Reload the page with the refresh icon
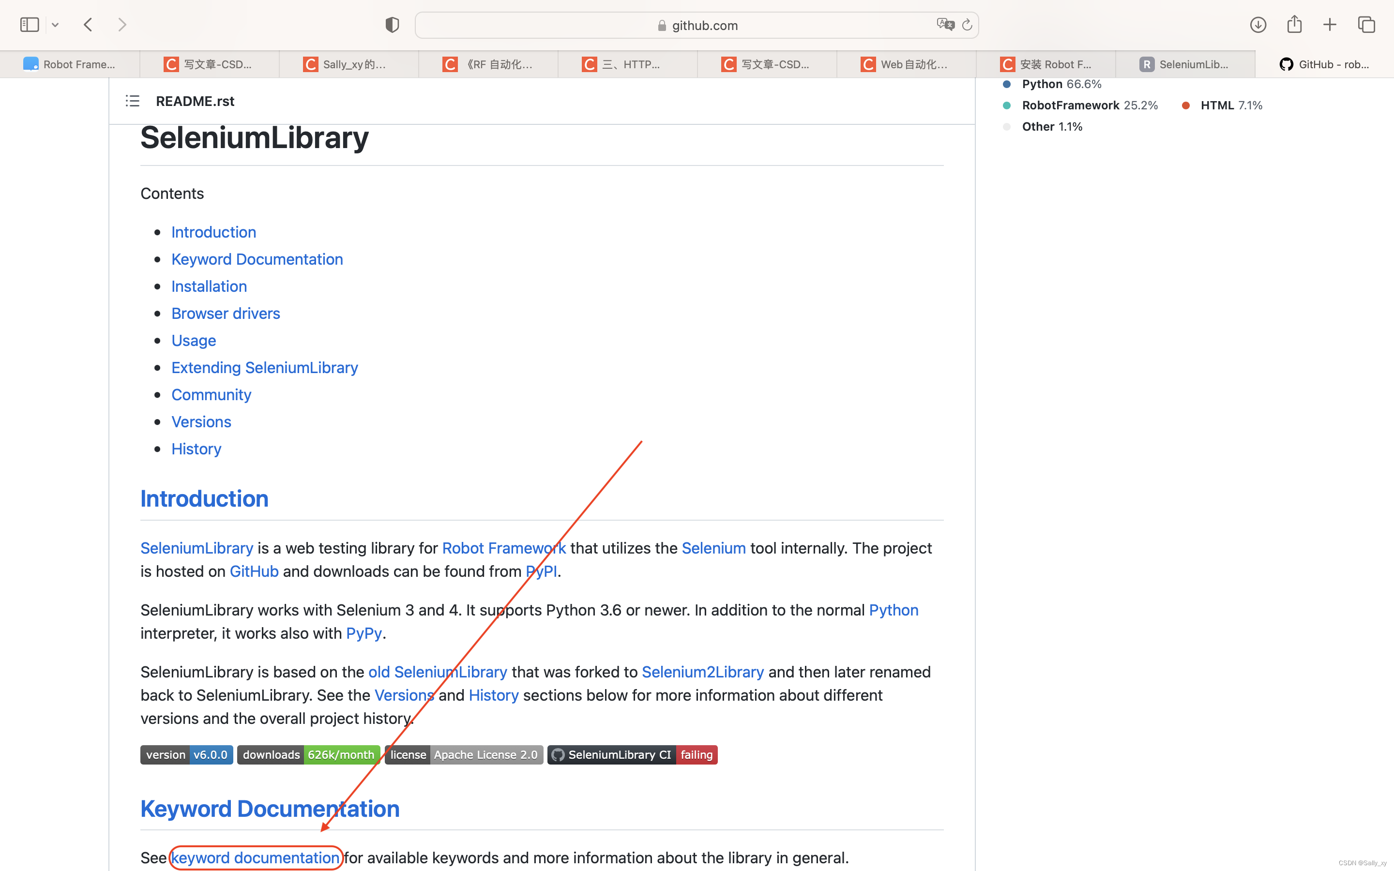This screenshot has height=871, width=1394. coord(967,25)
